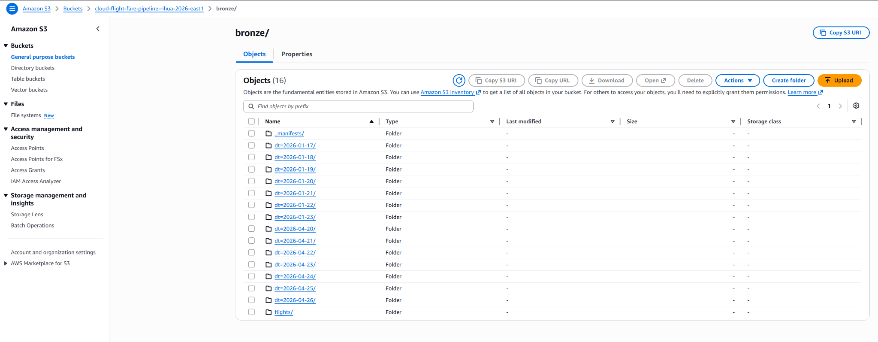Screen dimensions: 878x342
Task: Click top-right Copy S3 URI button
Action: 841,33
